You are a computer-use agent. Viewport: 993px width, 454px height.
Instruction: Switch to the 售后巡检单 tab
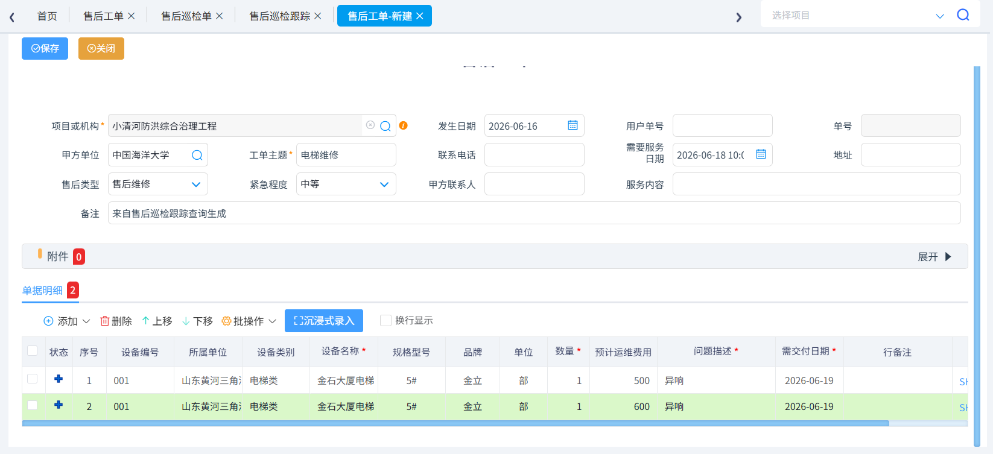click(x=186, y=16)
